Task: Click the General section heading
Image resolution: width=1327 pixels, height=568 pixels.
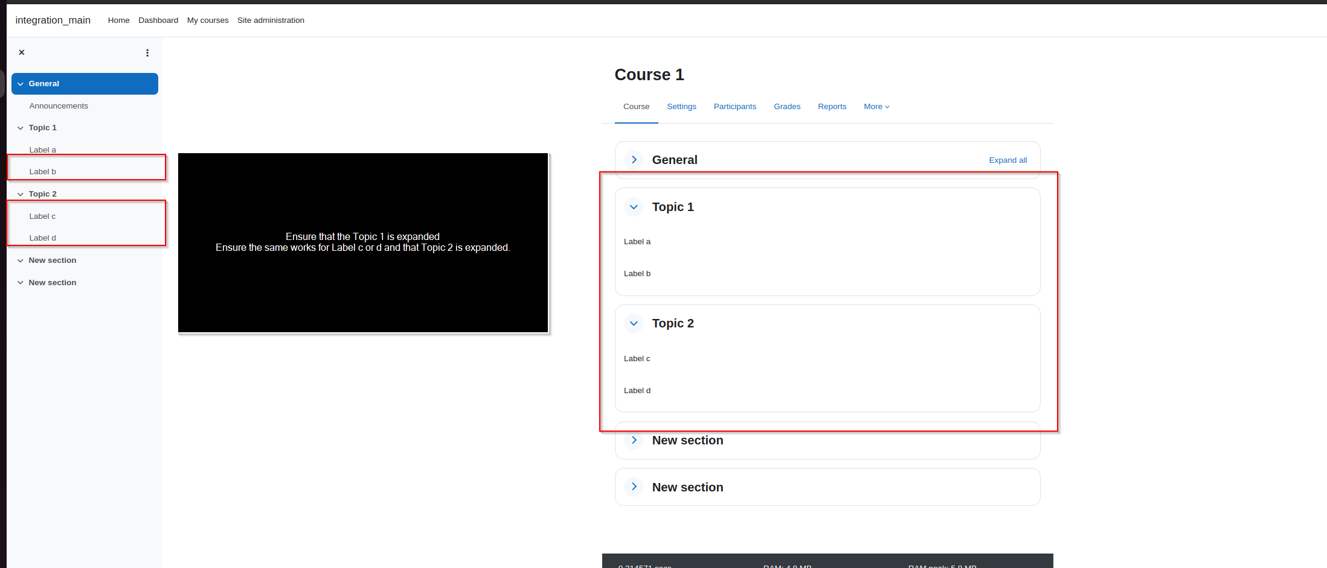Action: (x=675, y=160)
